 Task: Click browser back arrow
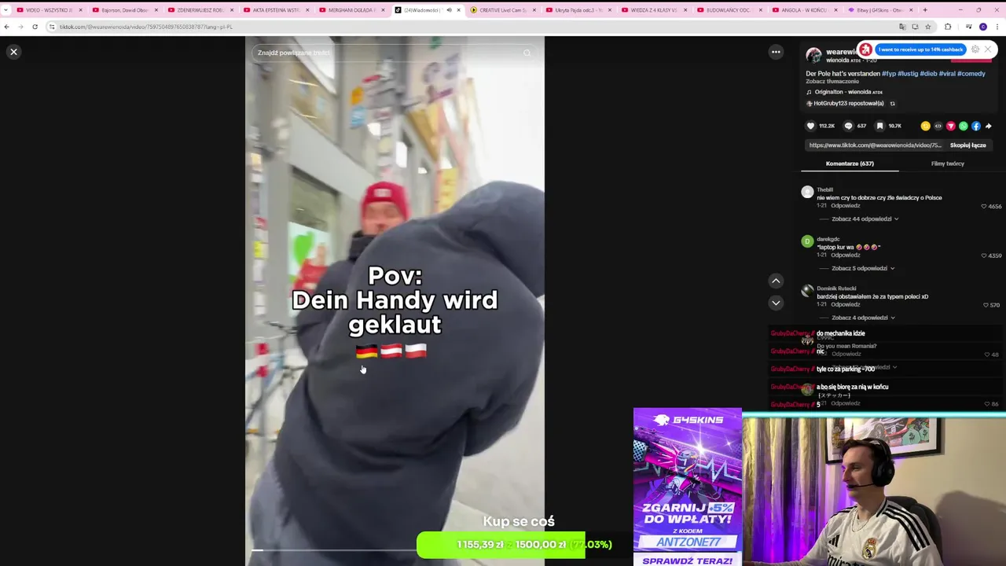(x=7, y=27)
